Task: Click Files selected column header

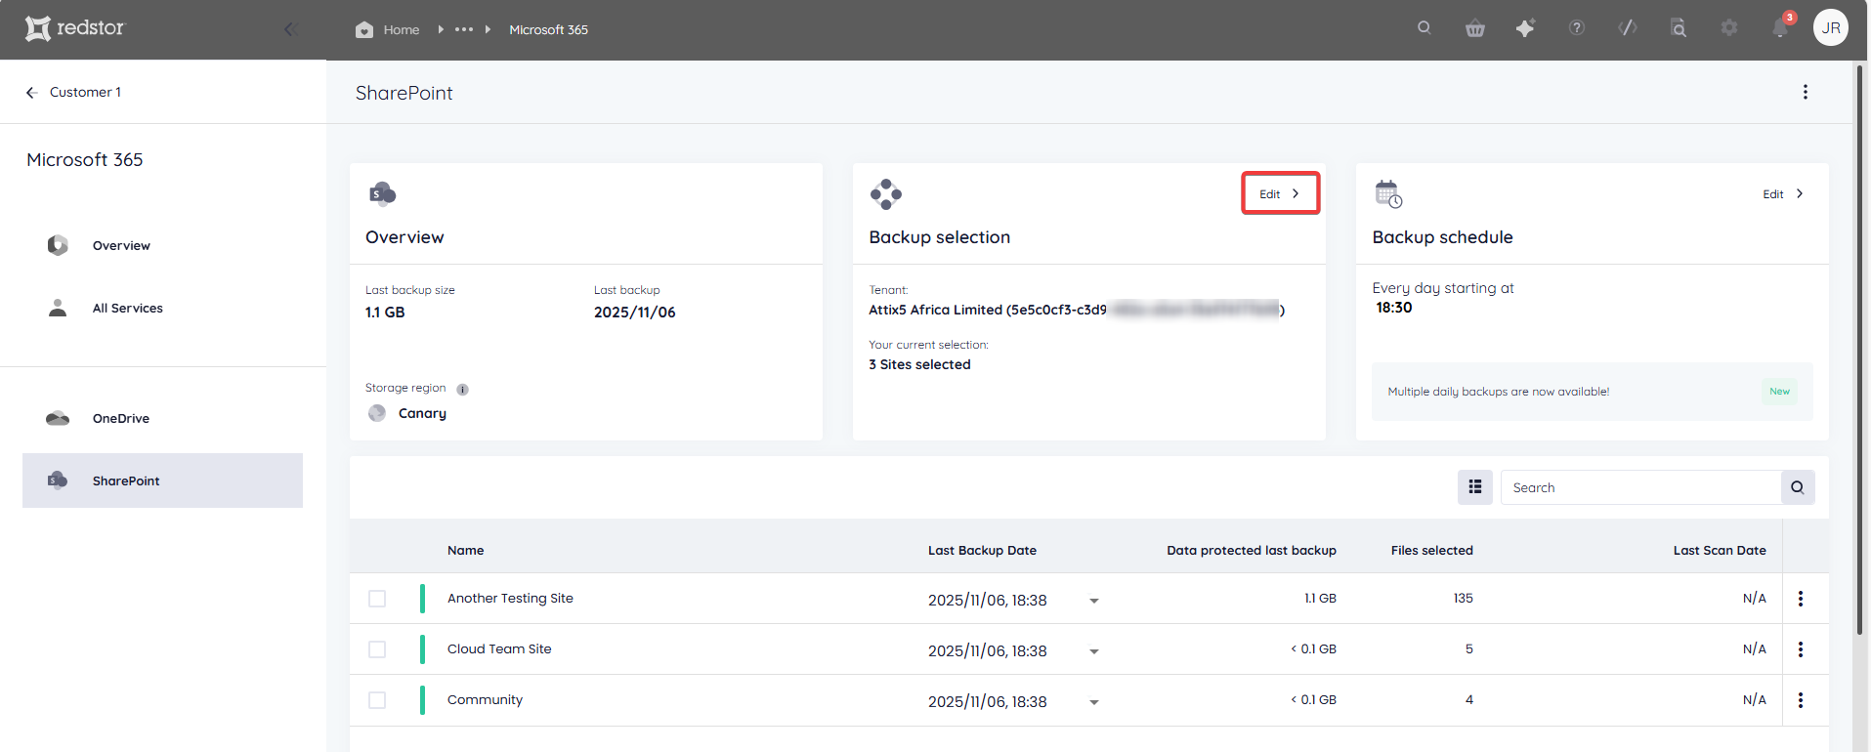Action: point(1431,550)
